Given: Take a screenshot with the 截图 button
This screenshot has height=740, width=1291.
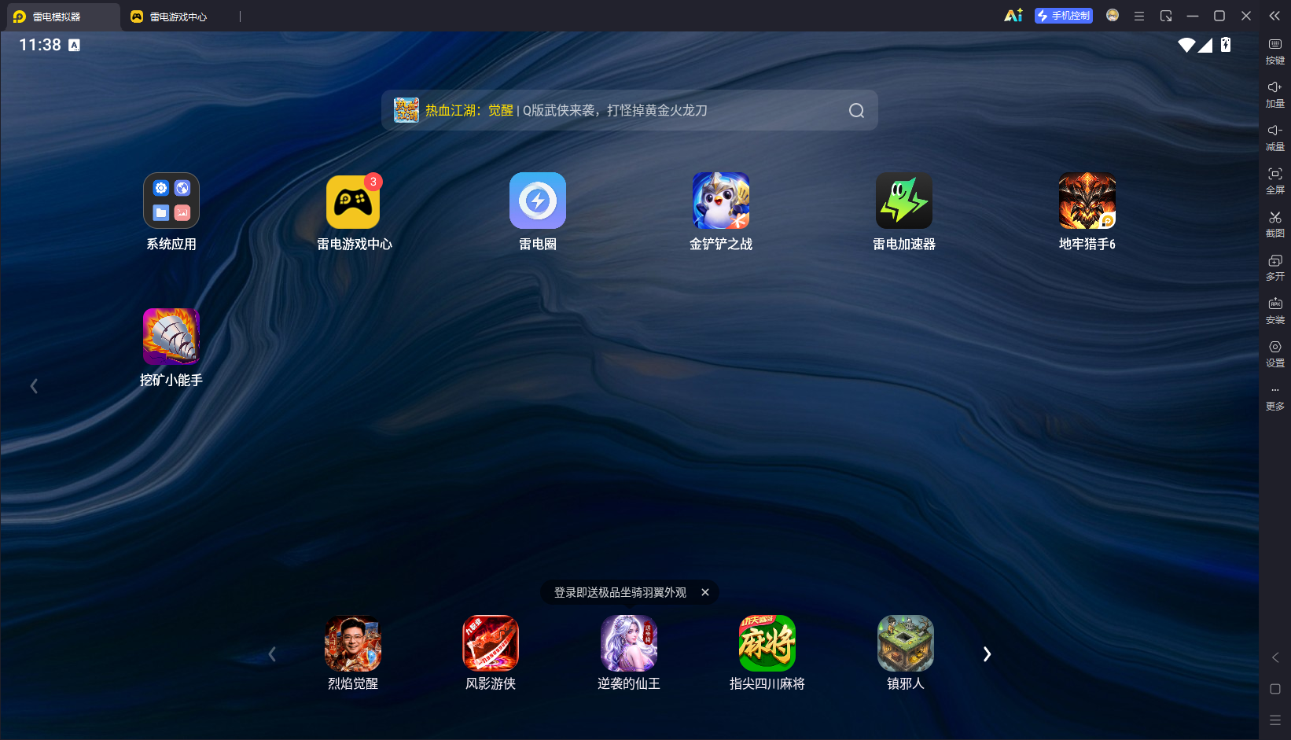Looking at the screenshot, I should tap(1275, 224).
